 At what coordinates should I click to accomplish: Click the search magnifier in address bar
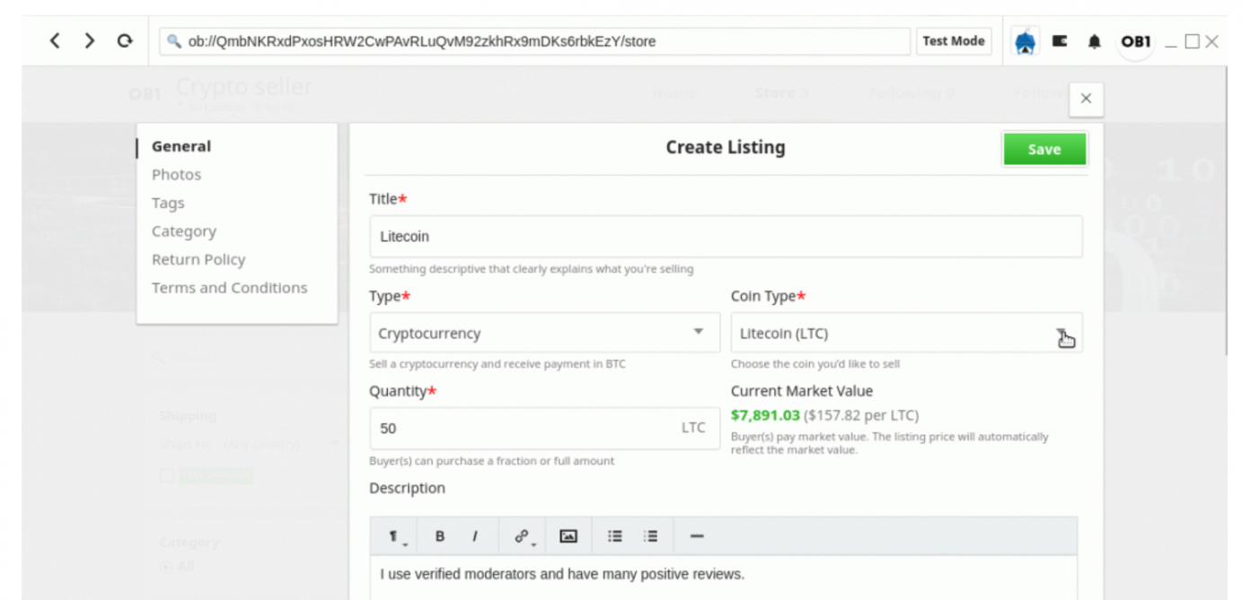(x=173, y=41)
